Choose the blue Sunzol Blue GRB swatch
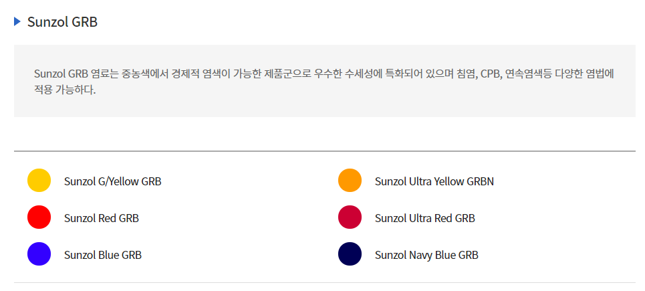This screenshot has width=645, height=291. pos(39,254)
